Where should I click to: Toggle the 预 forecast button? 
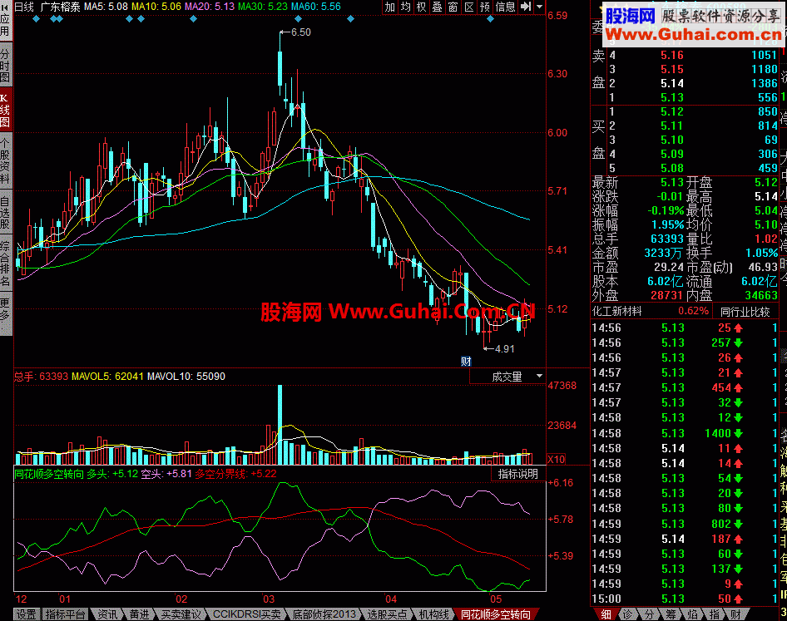point(485,7)
